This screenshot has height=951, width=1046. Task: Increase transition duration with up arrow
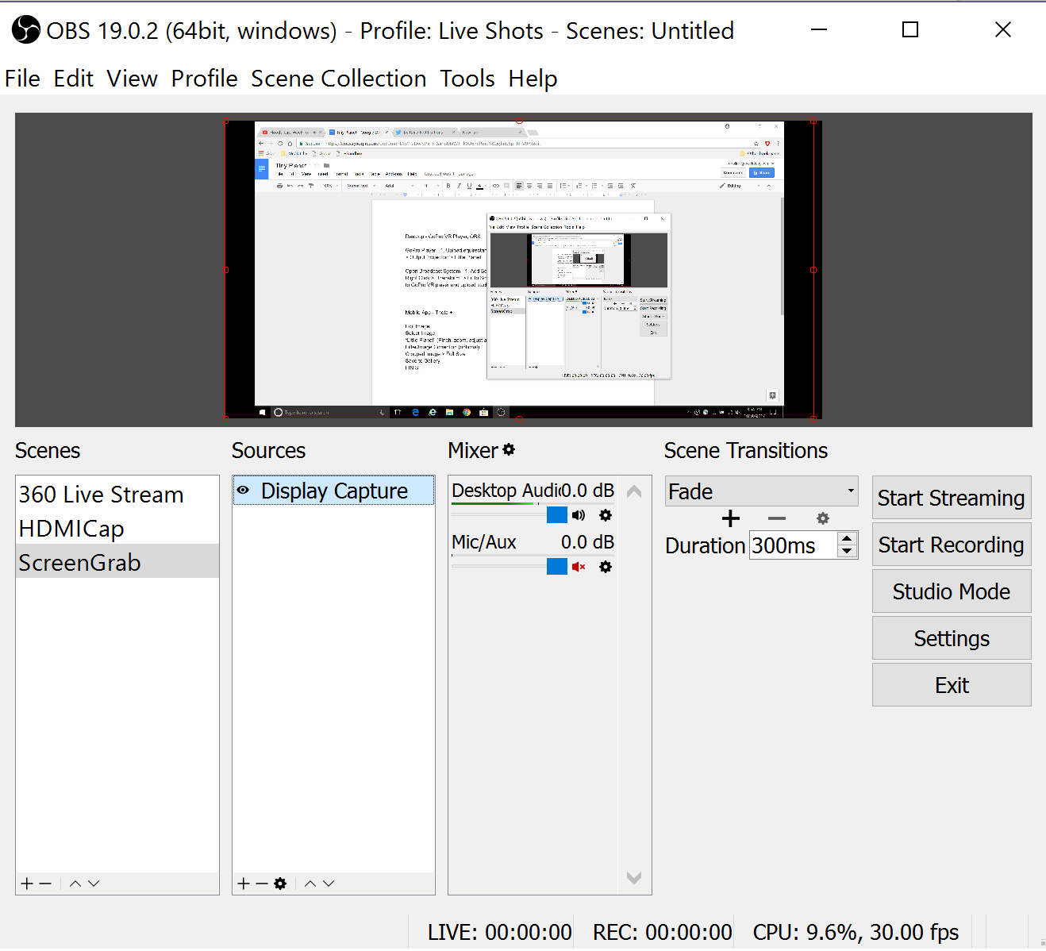pos(848,540)
